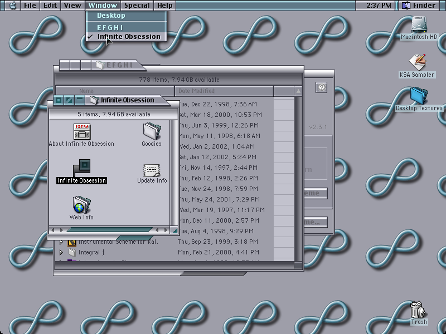Click the vertical scrollbar of EFGHI window

(298, 179)
